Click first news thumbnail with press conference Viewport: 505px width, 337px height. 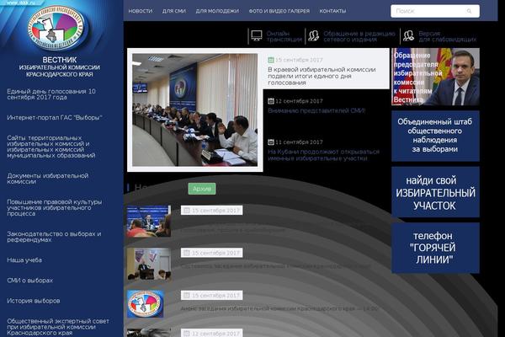tap(149, 222)
